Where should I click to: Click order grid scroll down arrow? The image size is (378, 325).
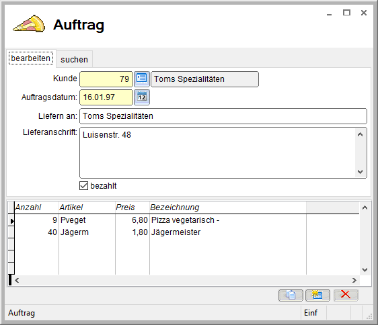tap(365, 270)
